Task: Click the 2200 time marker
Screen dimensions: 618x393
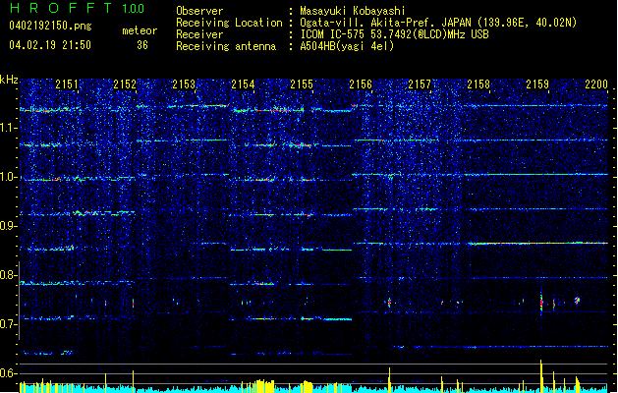Action: (x=596, y=84)
